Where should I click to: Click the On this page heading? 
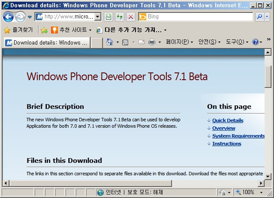(x=229, y=107)
